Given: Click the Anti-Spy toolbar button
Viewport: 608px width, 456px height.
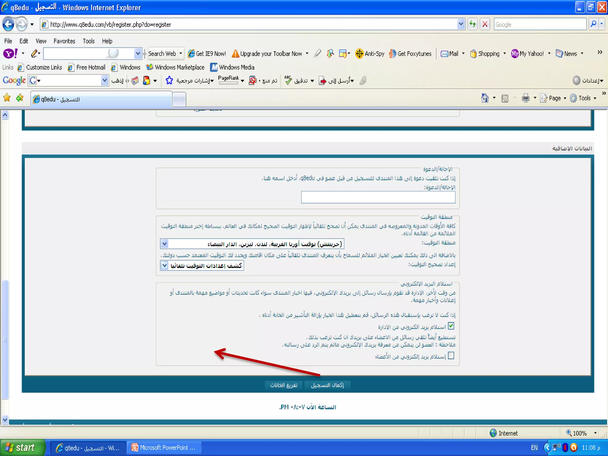Looking at the screenshot, I should [x=370, y=54].
